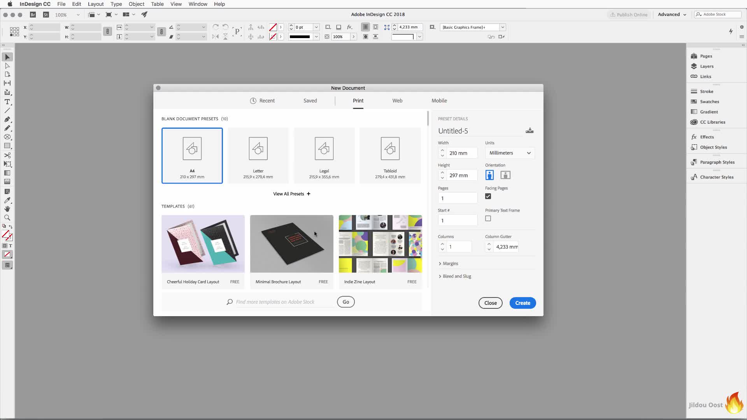
Task: Select the Pen tool
Action: tap(7, 119)
